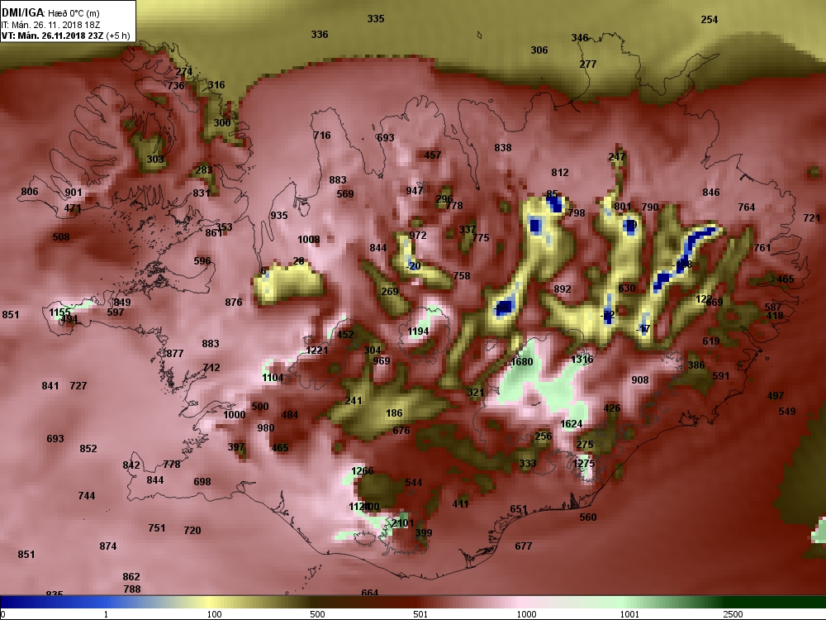Select the 336 map value

(x=319, y=34)
